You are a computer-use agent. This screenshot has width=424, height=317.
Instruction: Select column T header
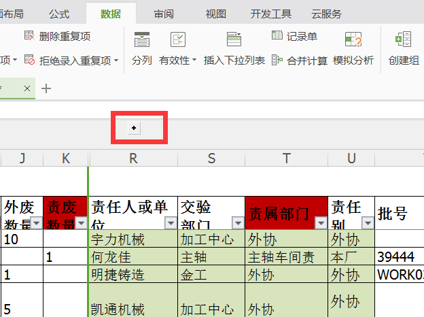point(287,158)
